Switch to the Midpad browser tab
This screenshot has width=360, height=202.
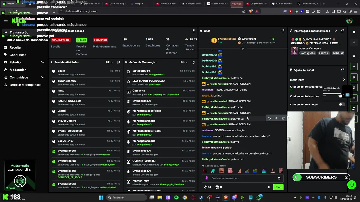pyautogui.click(x=139, y=4)
